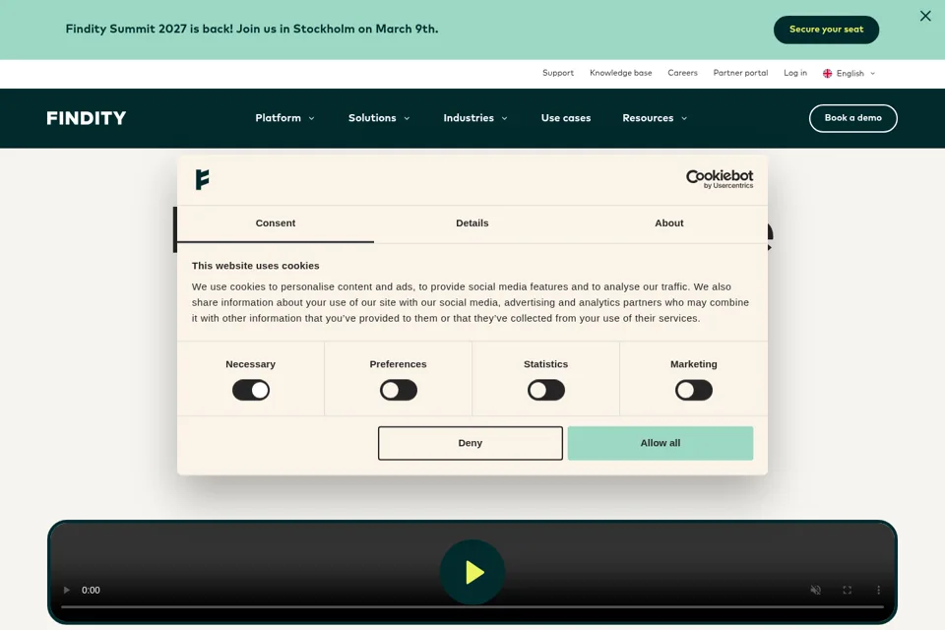
Task: Unmute the video with the speaker icon
Action: 815,591
